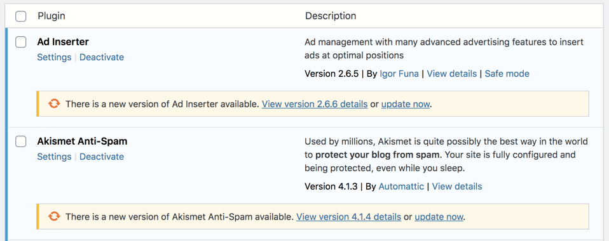This screenshot has height=241, width=609.
Task: Open Automattic author link
Action: tap(401, 186)
